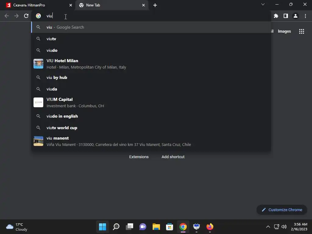
Task: Open a new tab with plus button
Action: tap(155, 5)
